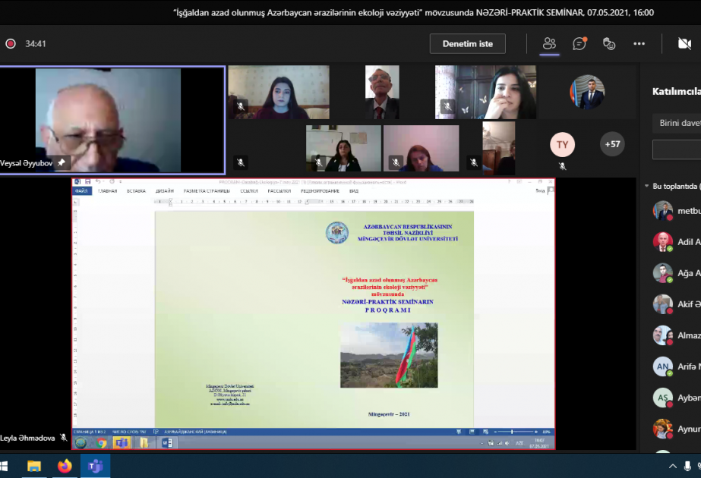Screen dimensions: 701x478
Task: Select the TY participant avatar
Action: click(562, 144)
